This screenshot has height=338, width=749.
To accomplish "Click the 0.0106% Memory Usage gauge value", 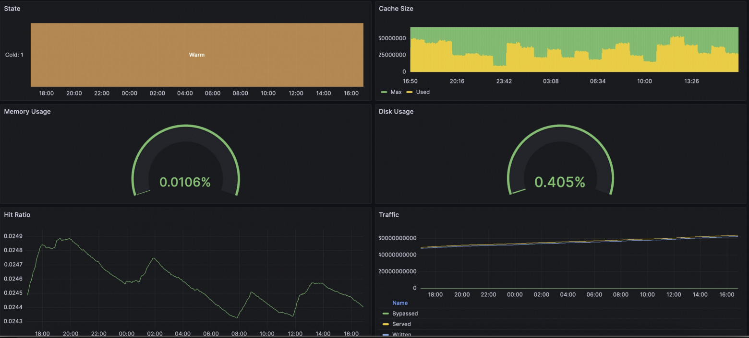I will pyautogui.click(x=185, y=182).
